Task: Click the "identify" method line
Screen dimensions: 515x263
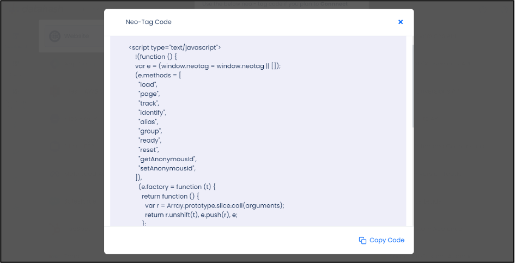Action: (x=153, y=113)
